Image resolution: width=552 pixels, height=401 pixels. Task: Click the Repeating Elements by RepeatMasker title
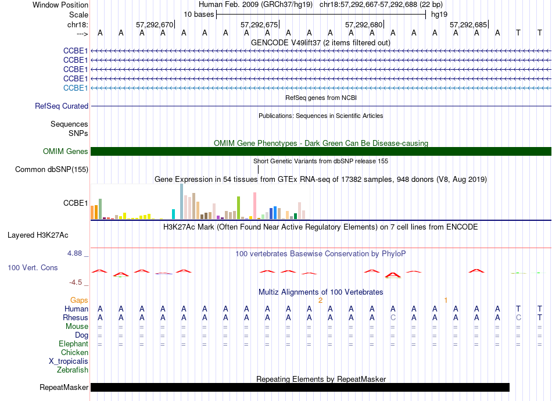[321, 379]
